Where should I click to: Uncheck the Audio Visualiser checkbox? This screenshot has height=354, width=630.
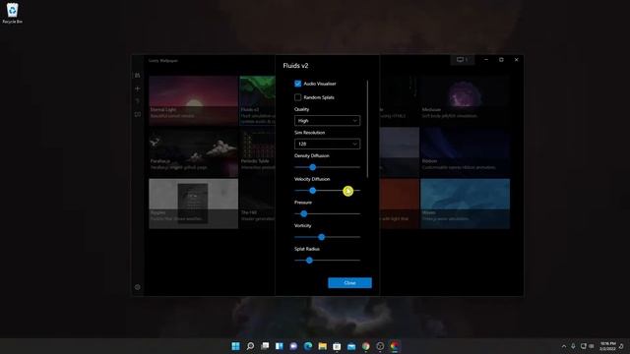coord(297,84)
